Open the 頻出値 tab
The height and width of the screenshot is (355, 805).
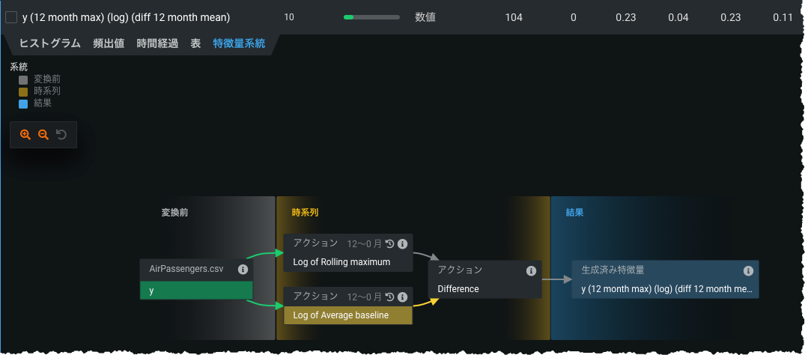click(x=109, y=43)
